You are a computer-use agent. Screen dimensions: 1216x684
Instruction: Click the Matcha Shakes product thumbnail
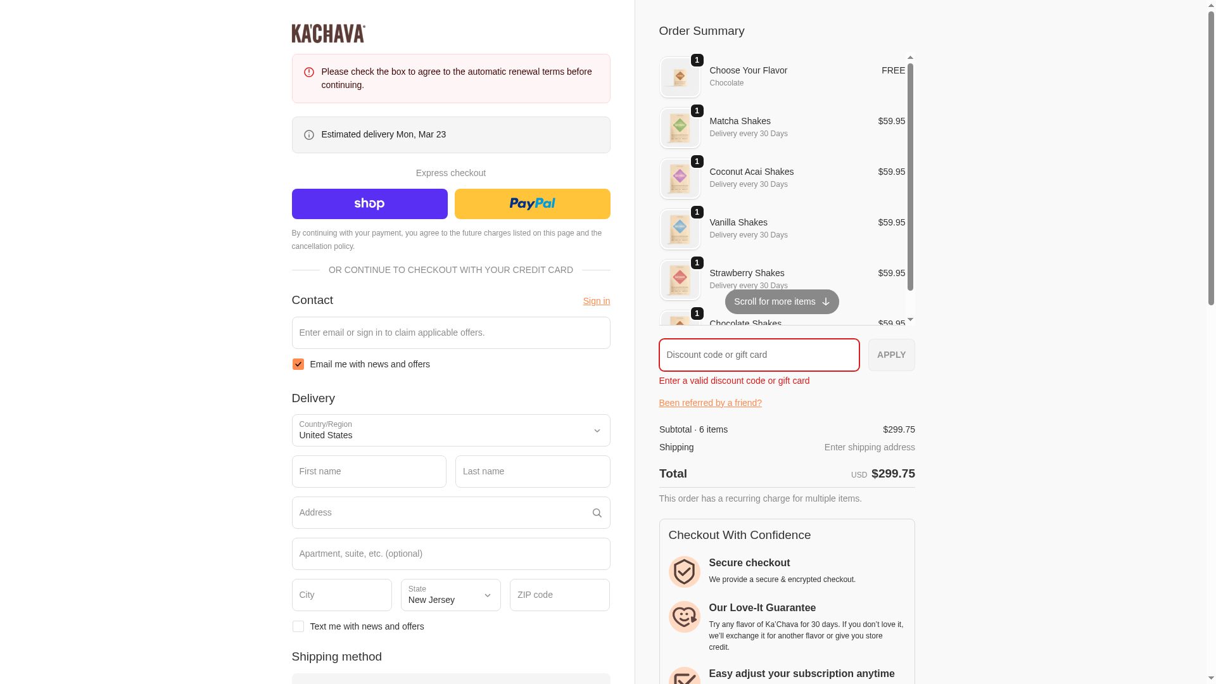[x=680, y=128]
